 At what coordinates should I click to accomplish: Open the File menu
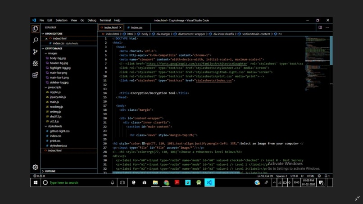point(42,20)
